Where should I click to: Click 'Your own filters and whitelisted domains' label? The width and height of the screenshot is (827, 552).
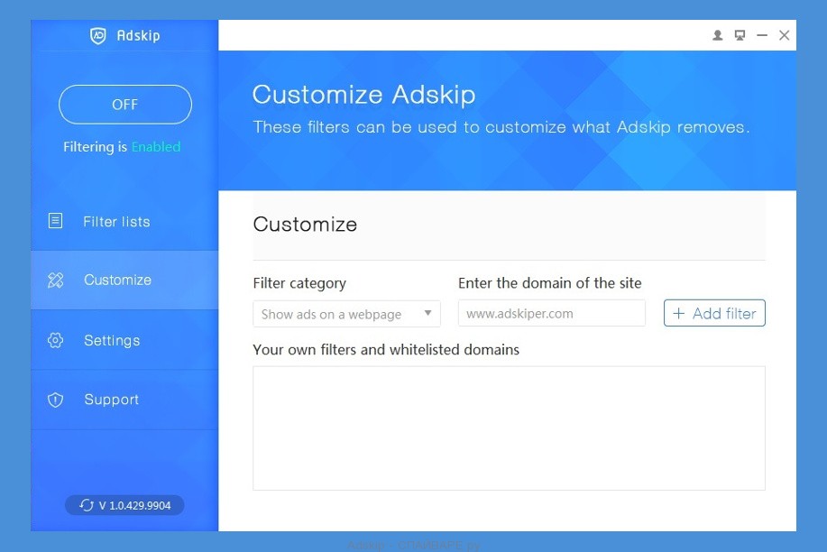tap(386, 350)
